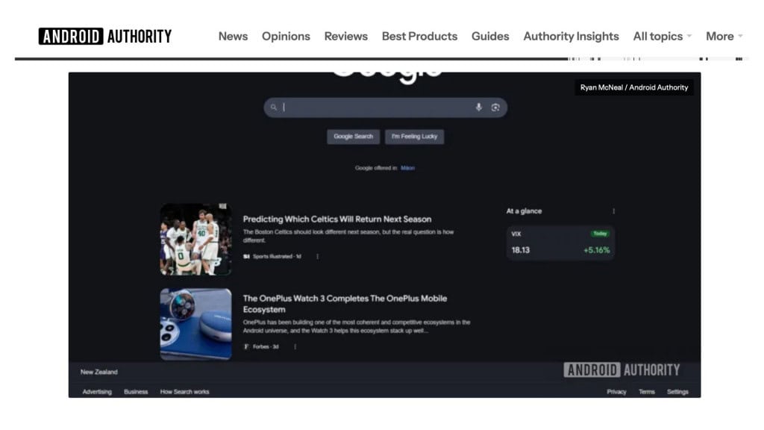
Task: Click the 'At a glance' heading
Action: [x=524, y=211]
